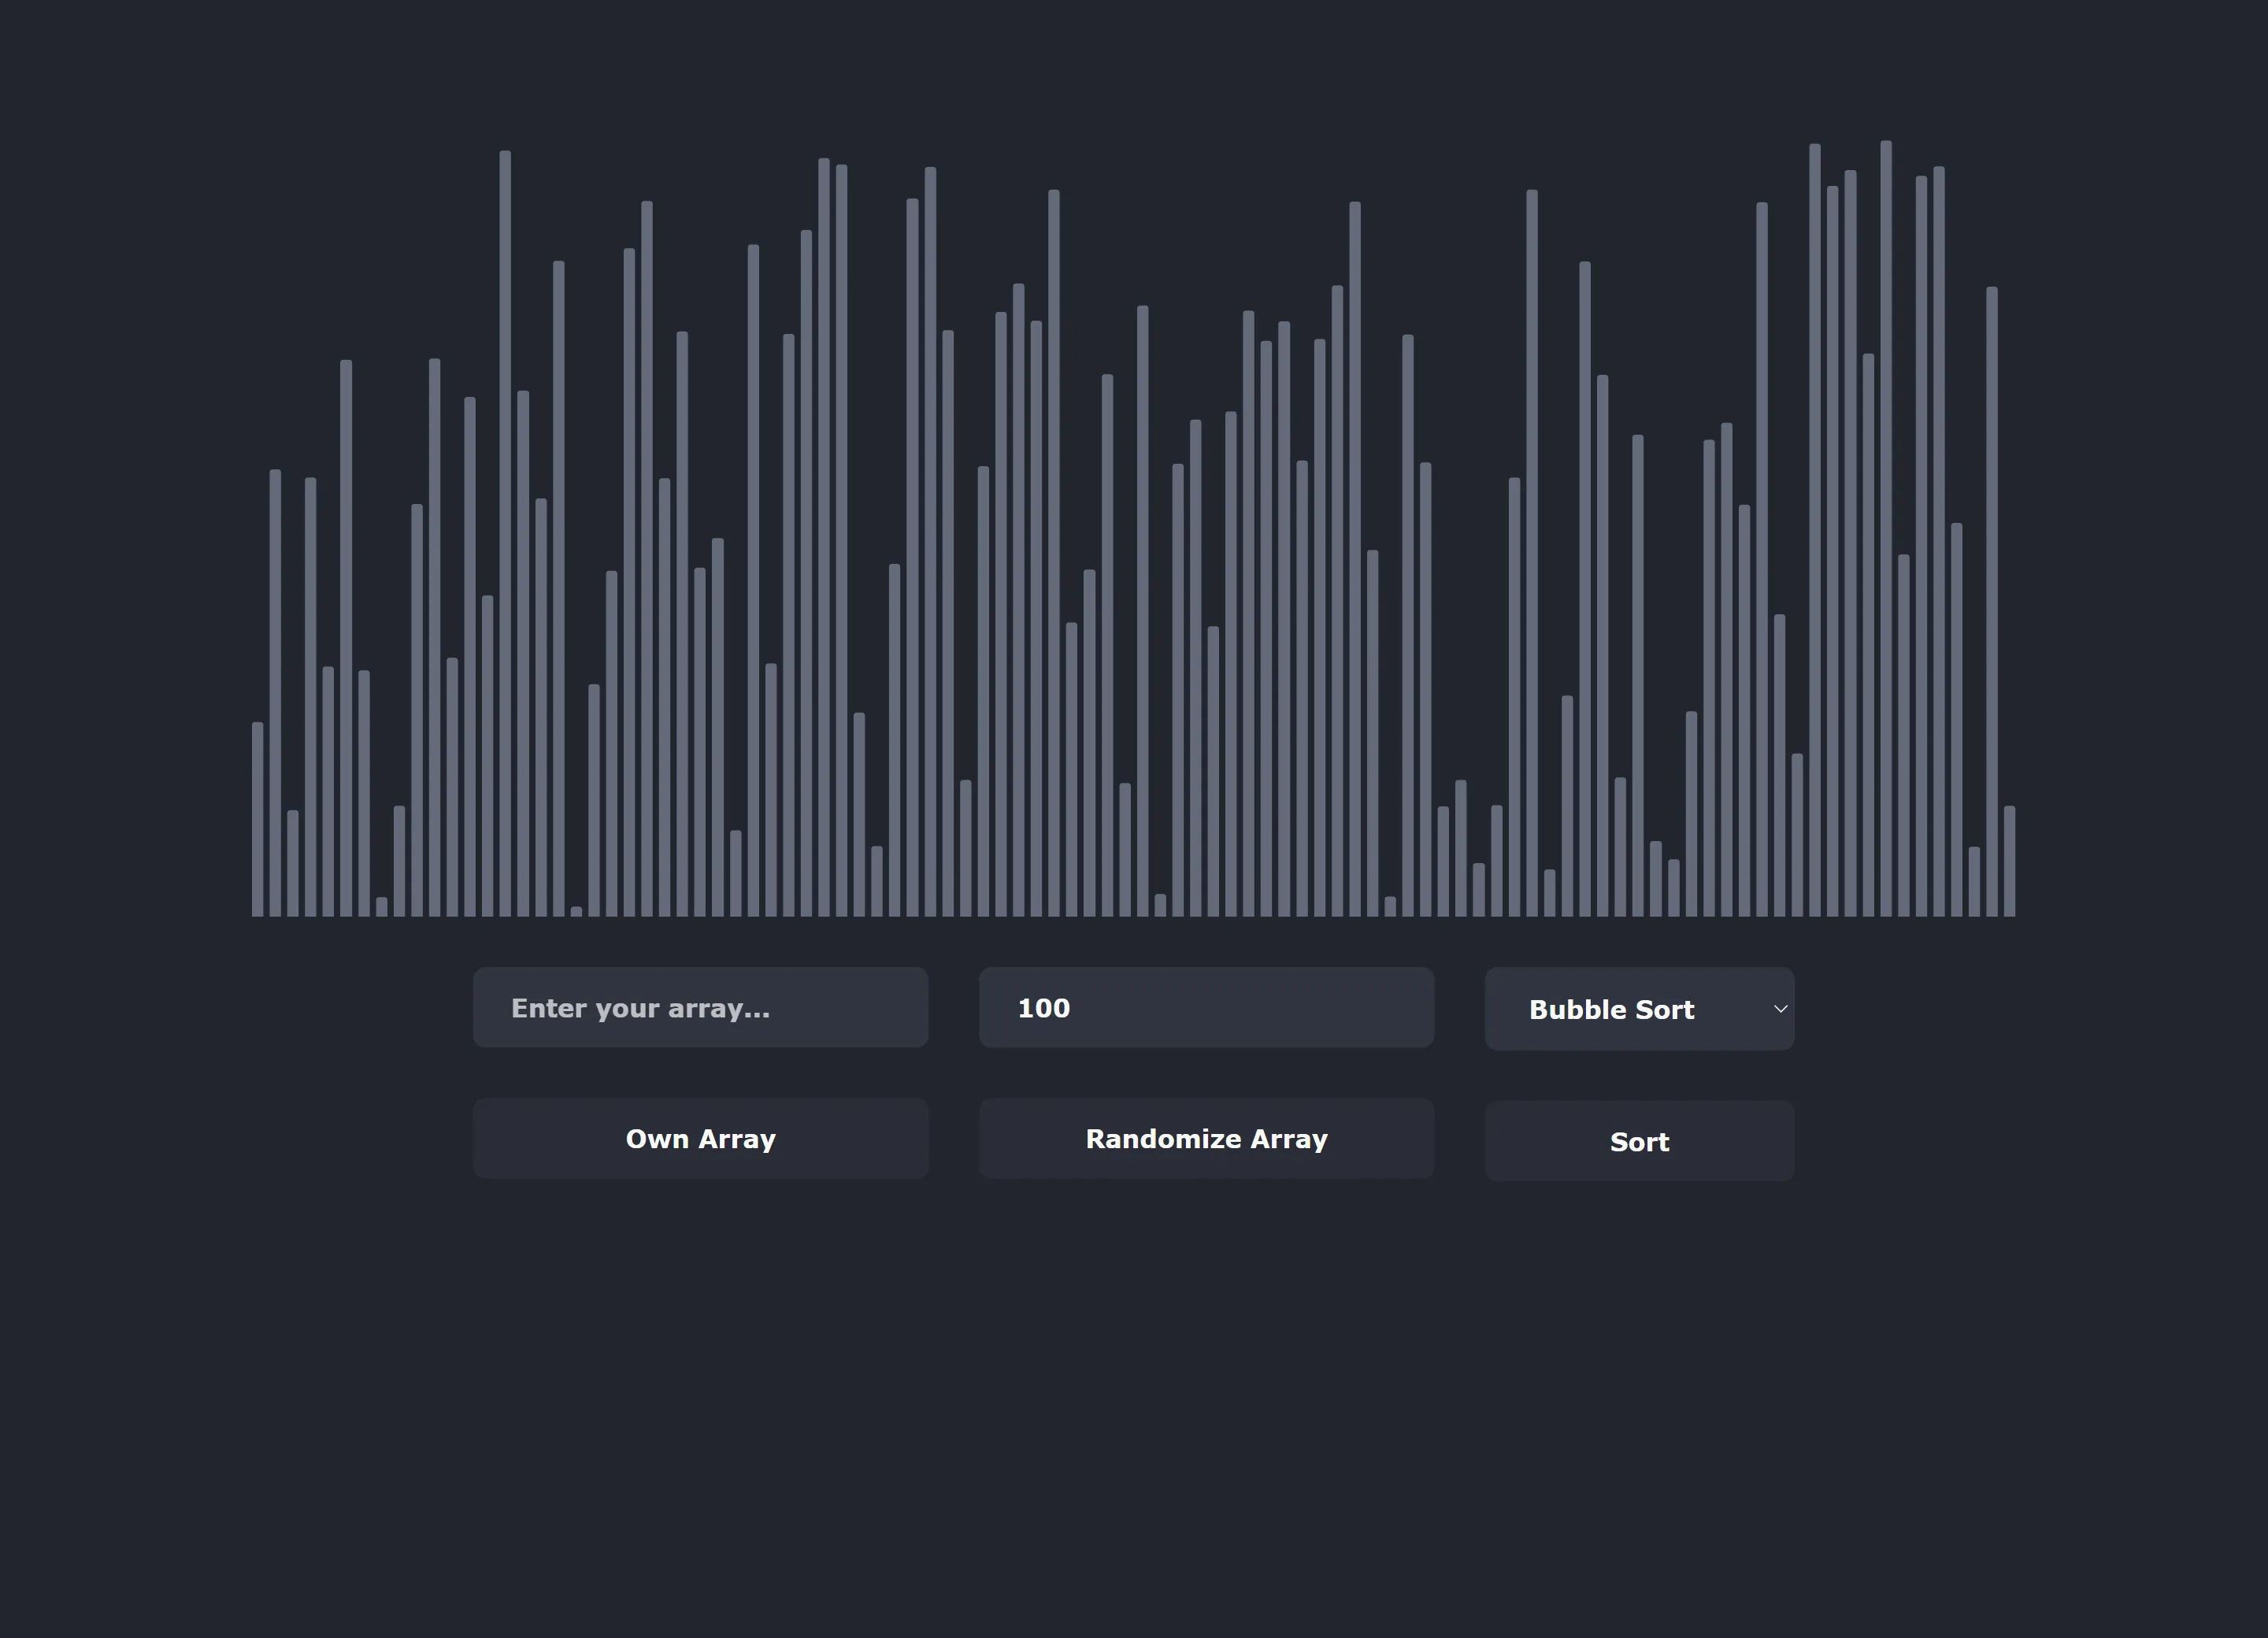Select a different algorithm from Bubble Sort menu
2268x1638 pixels.
point(1639,1008)
